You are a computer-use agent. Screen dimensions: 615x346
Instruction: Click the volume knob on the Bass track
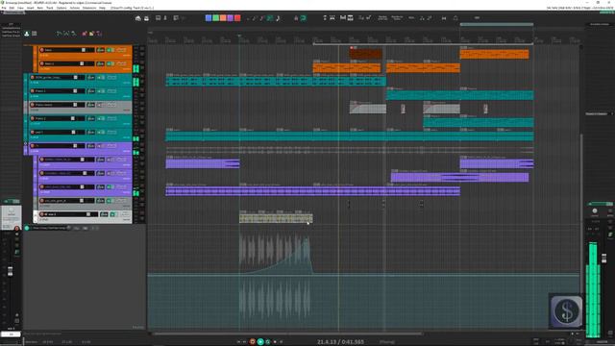tap(84, 50)
